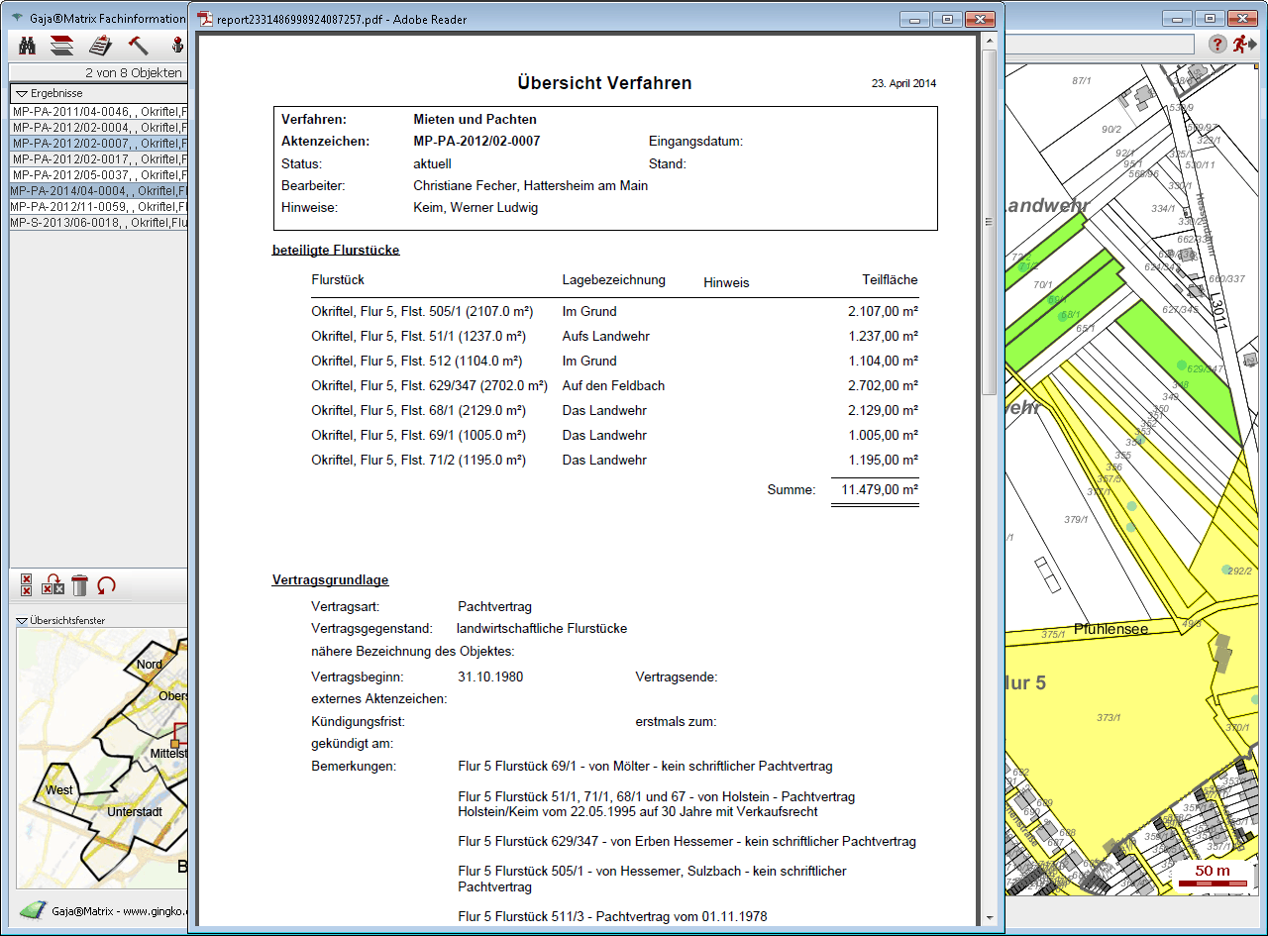
Task: Click the PDF scrollbar down arrow
Action: pyautogui.click(x=989, y=918)
